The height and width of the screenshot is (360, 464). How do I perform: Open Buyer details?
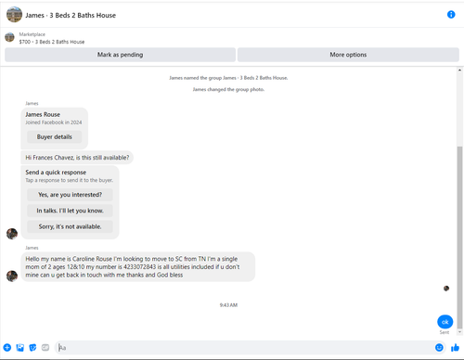pos(55,136)
